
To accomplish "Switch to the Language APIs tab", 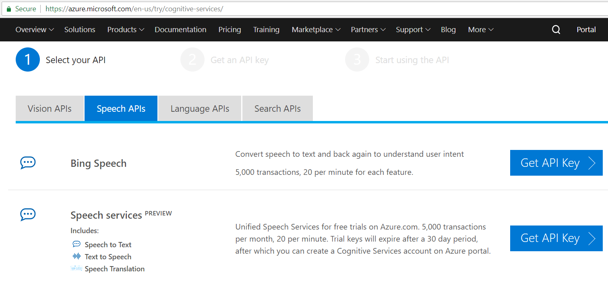I will point(200,109).
